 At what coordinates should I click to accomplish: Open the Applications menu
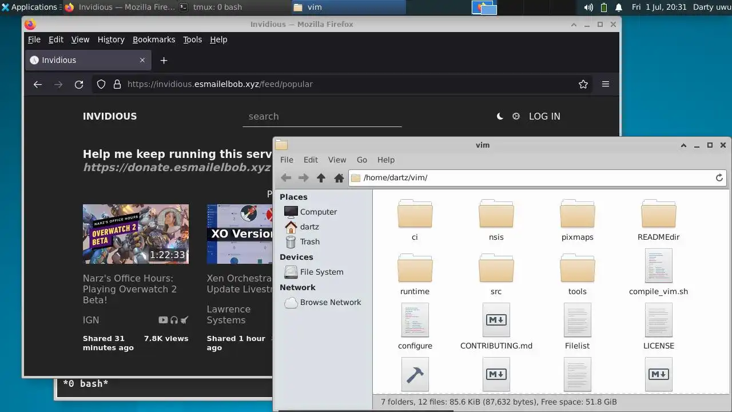30,7
